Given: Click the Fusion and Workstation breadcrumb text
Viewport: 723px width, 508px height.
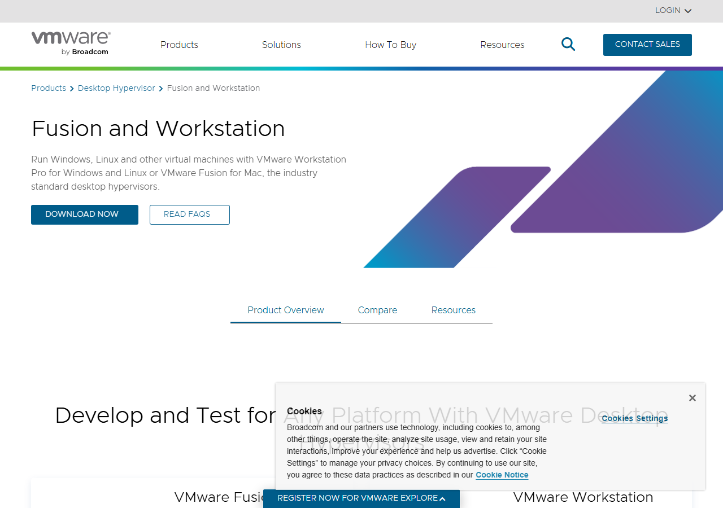Looking at the screenshot, I should coord(214,88).
